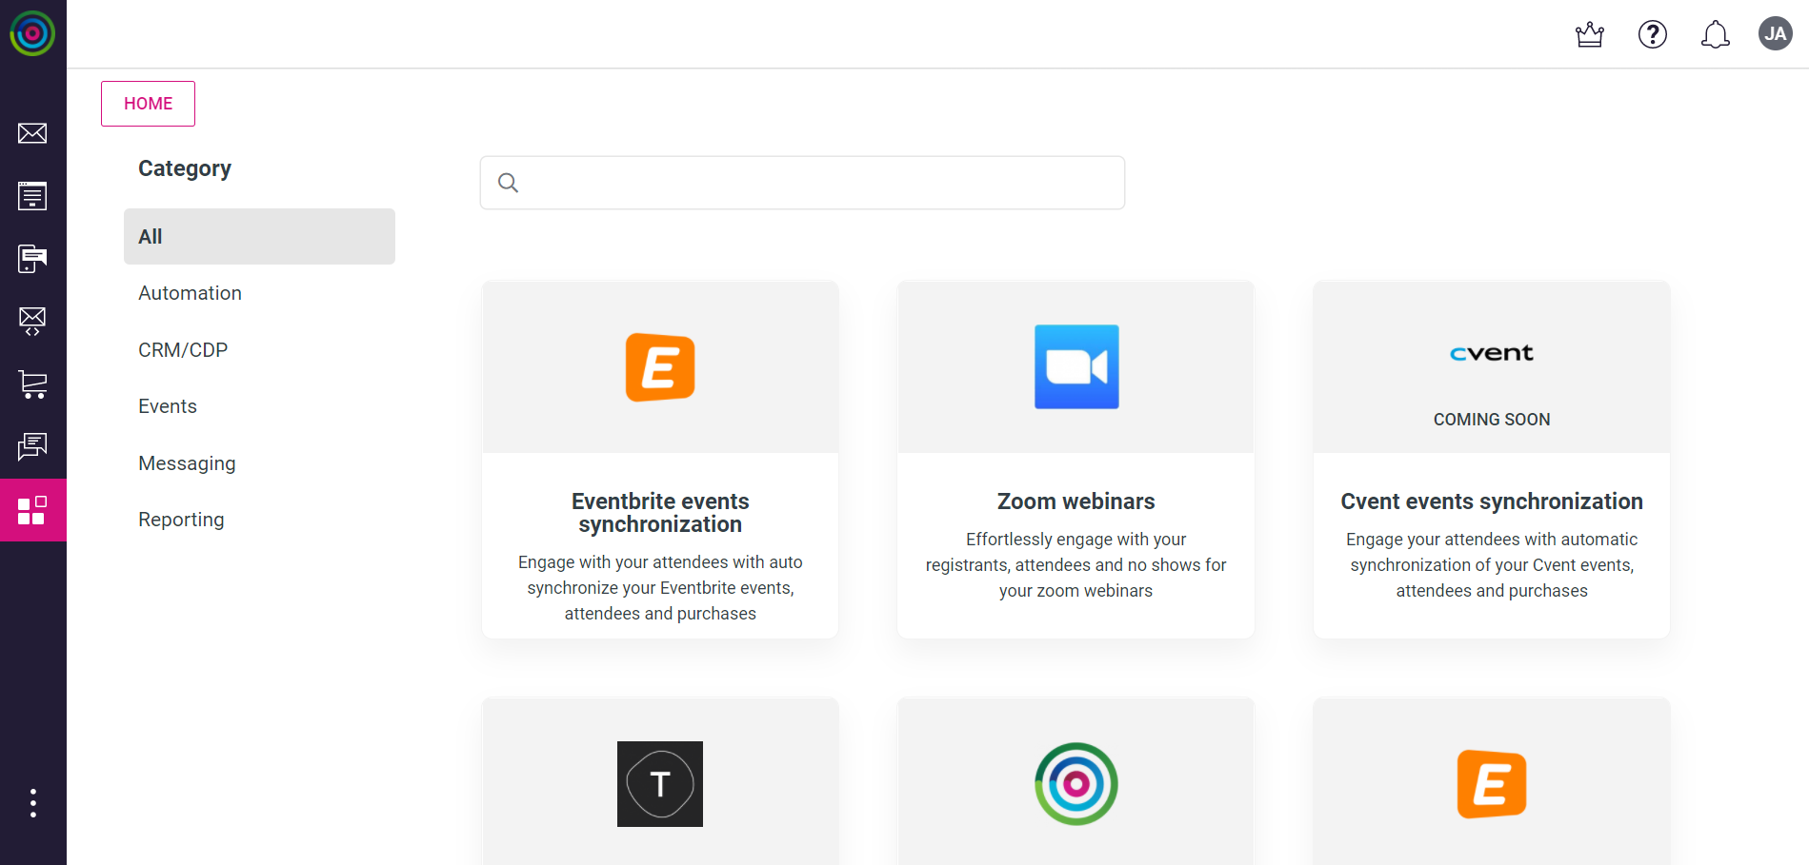Filter integrations by Events category

click(x=167, y=405)
